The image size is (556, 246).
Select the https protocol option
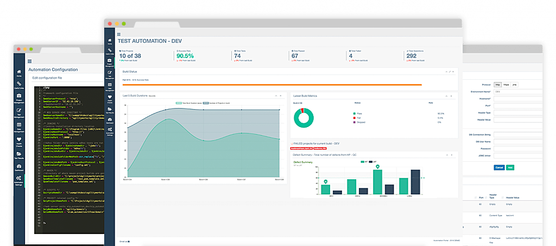(507, 85)
